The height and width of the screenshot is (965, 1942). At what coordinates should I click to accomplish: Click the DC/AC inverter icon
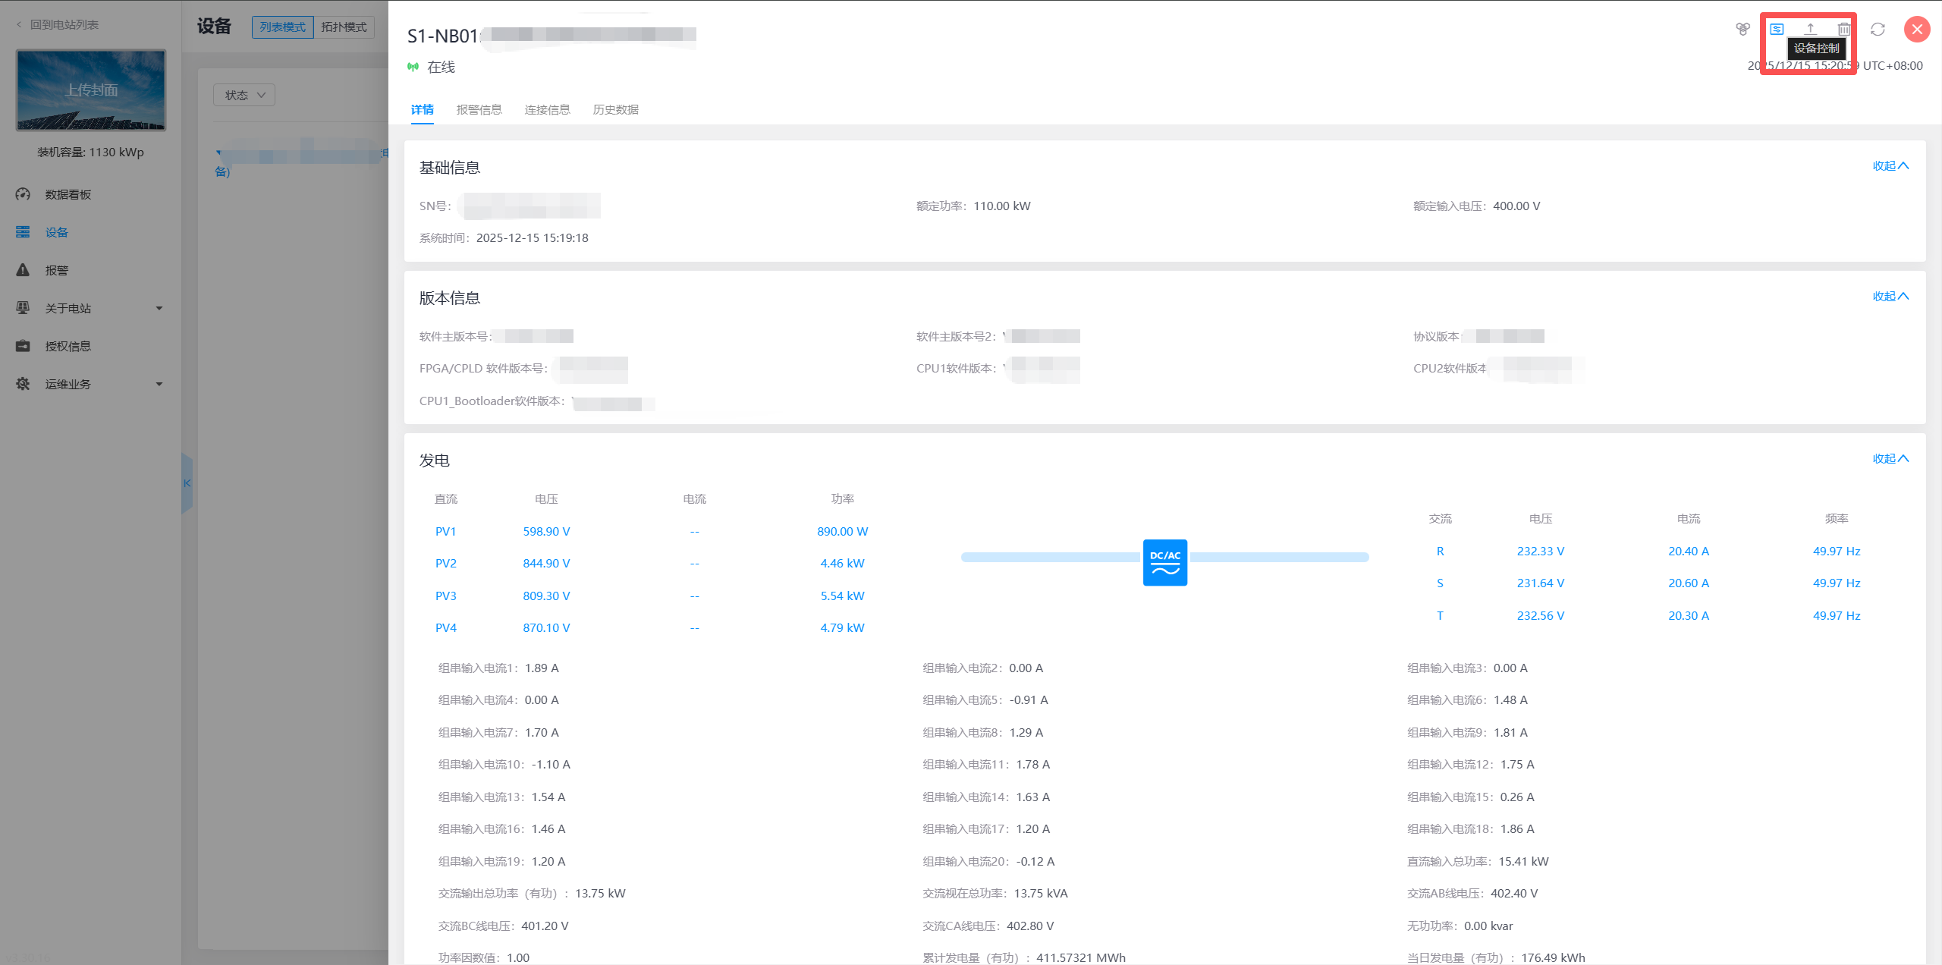(x=1164, y=562)
